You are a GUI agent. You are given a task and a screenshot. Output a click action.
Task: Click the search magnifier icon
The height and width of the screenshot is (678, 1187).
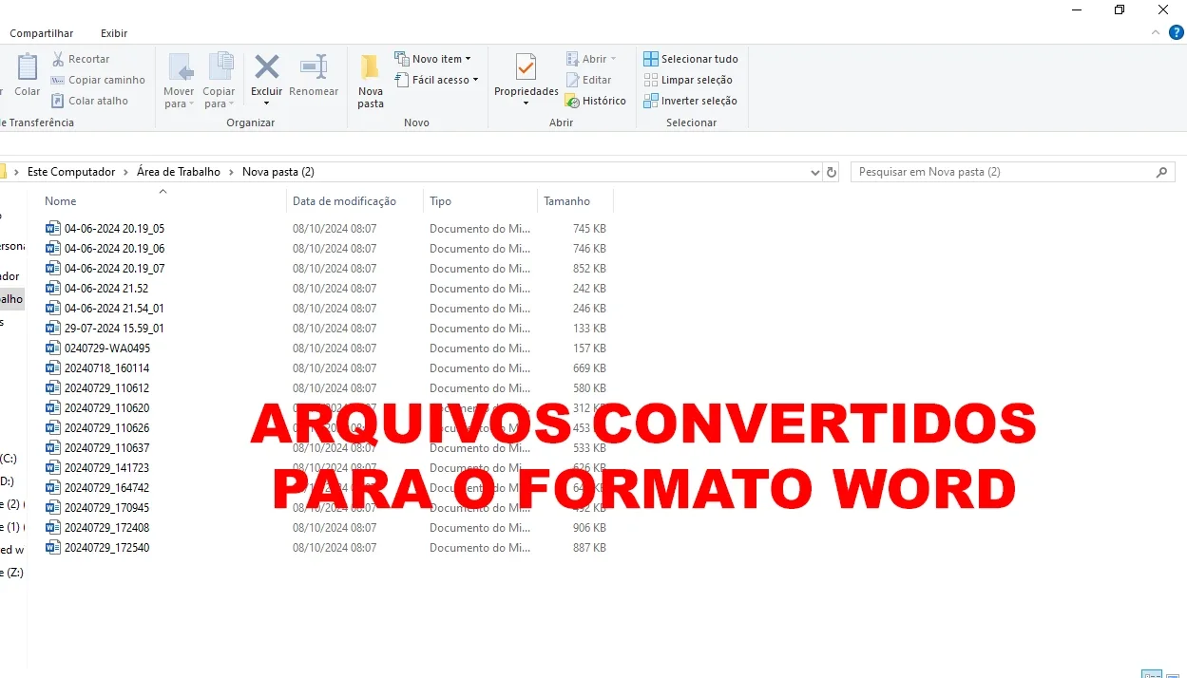point(1161,172)
